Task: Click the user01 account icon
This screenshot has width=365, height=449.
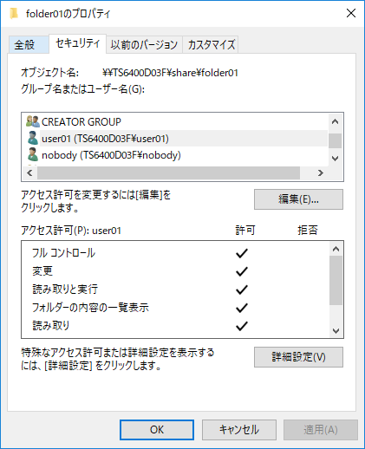Action: tap(33, 138)
